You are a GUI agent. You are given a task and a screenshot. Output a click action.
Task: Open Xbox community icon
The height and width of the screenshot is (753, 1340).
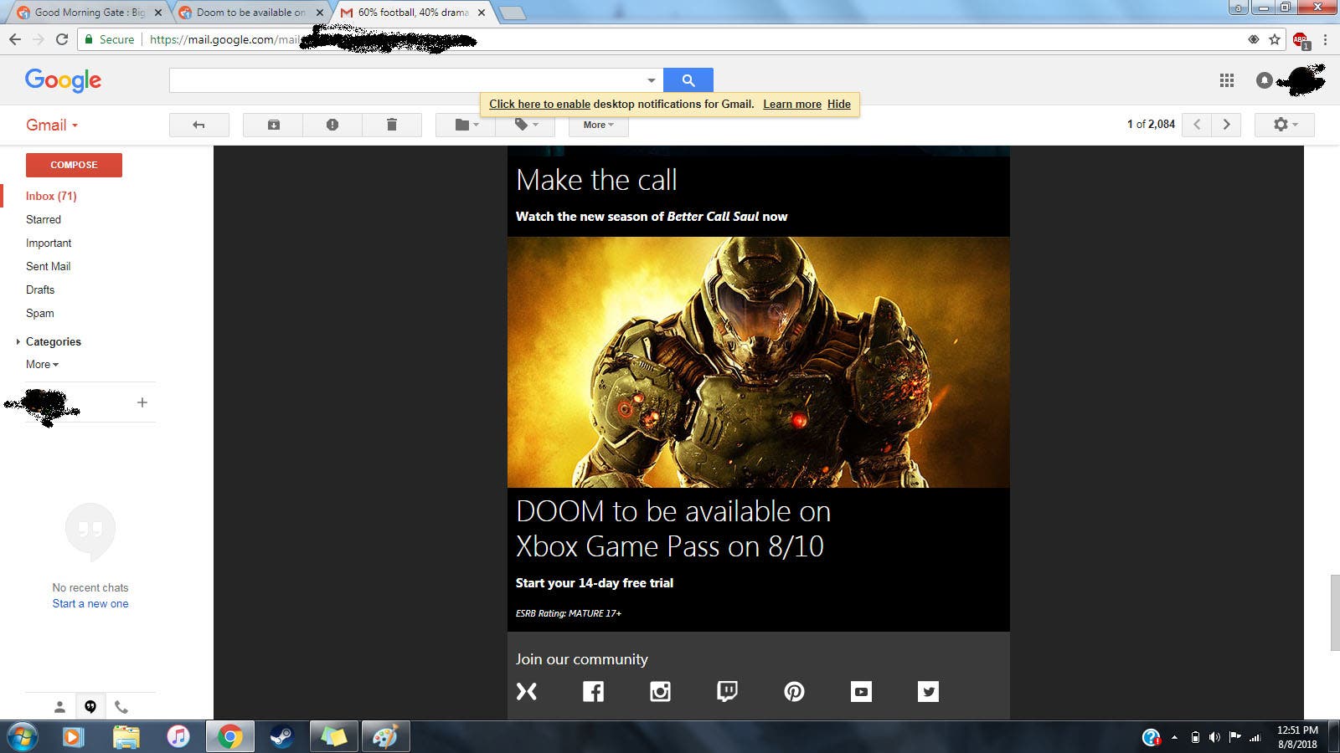pos(527,691)
